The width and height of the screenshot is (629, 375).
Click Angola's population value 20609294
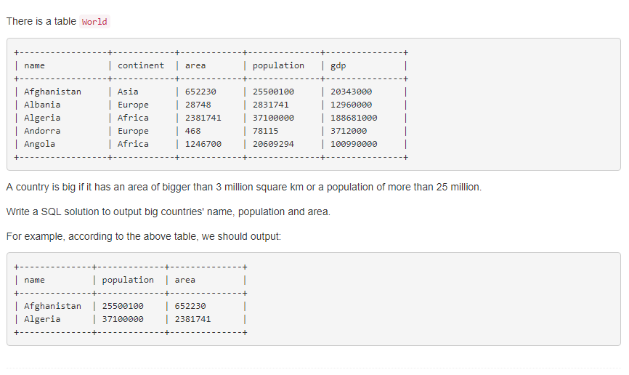click(x=273, y=144)
